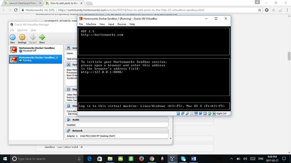Open File menu in the running VM window
The image size is (291, 163).
81,24
